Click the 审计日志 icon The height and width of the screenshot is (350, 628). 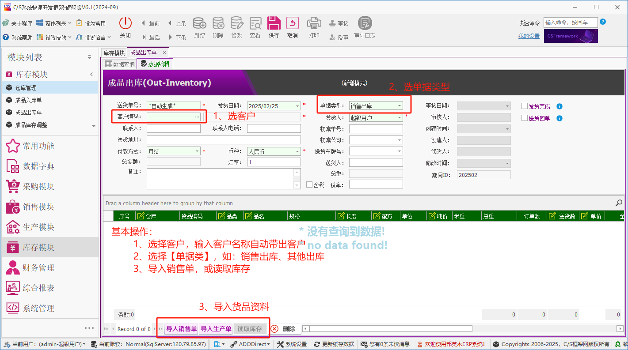(x=365, y=23)
